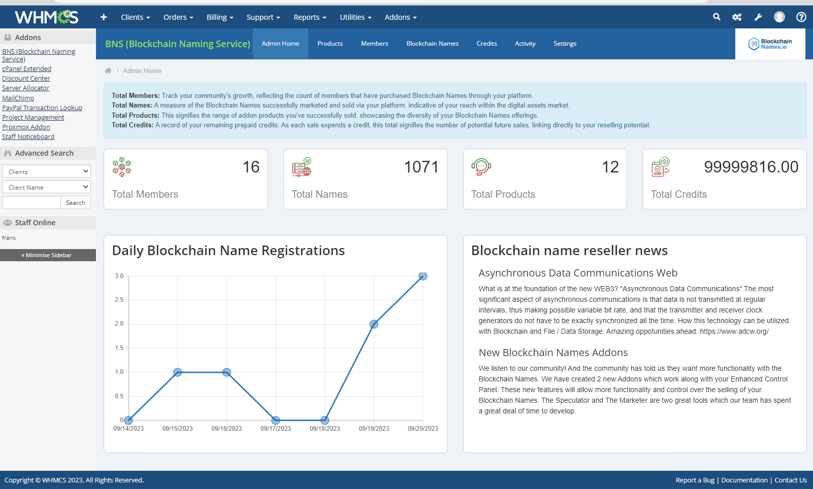Click the Total Members value 16
The height and width of the screenshot is (489, 813).
pos(251,167)
